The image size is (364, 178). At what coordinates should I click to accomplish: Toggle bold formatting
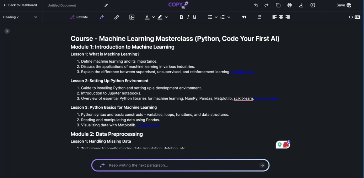coord(181,17)
